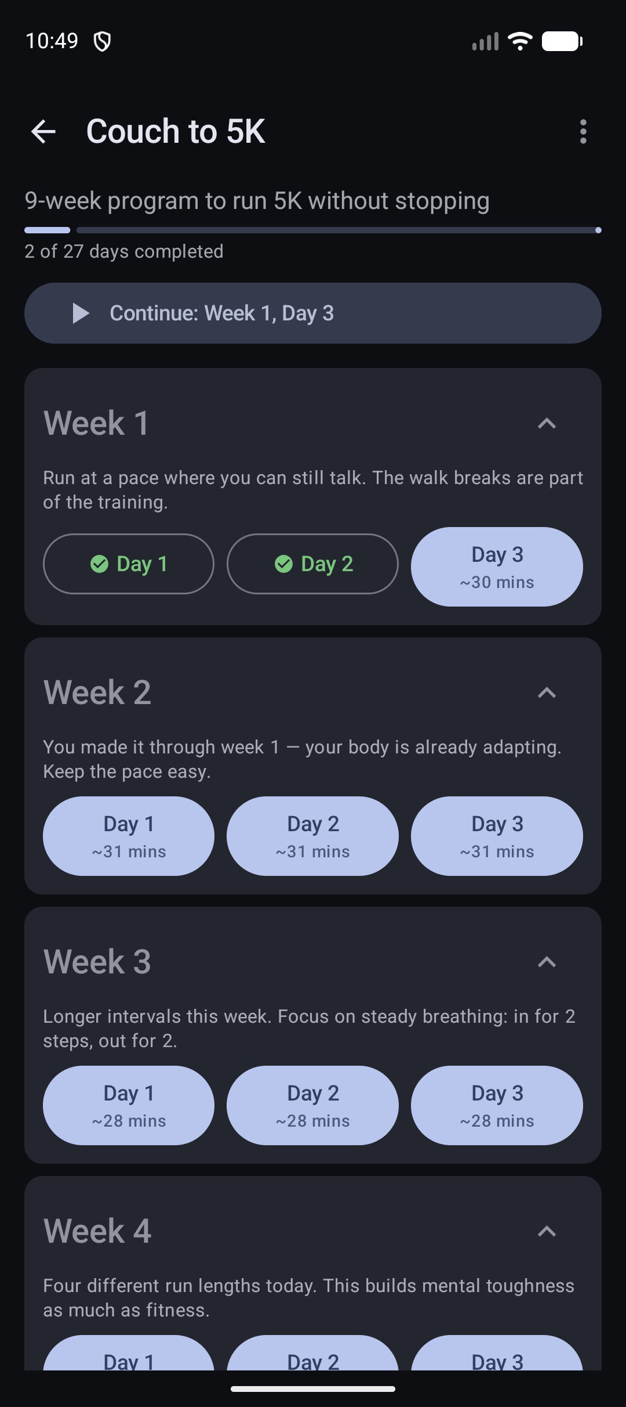This screenshot has width=626, height=1407.
Task: Tap the cellular signal bars icon
Action: pos(486,41)
